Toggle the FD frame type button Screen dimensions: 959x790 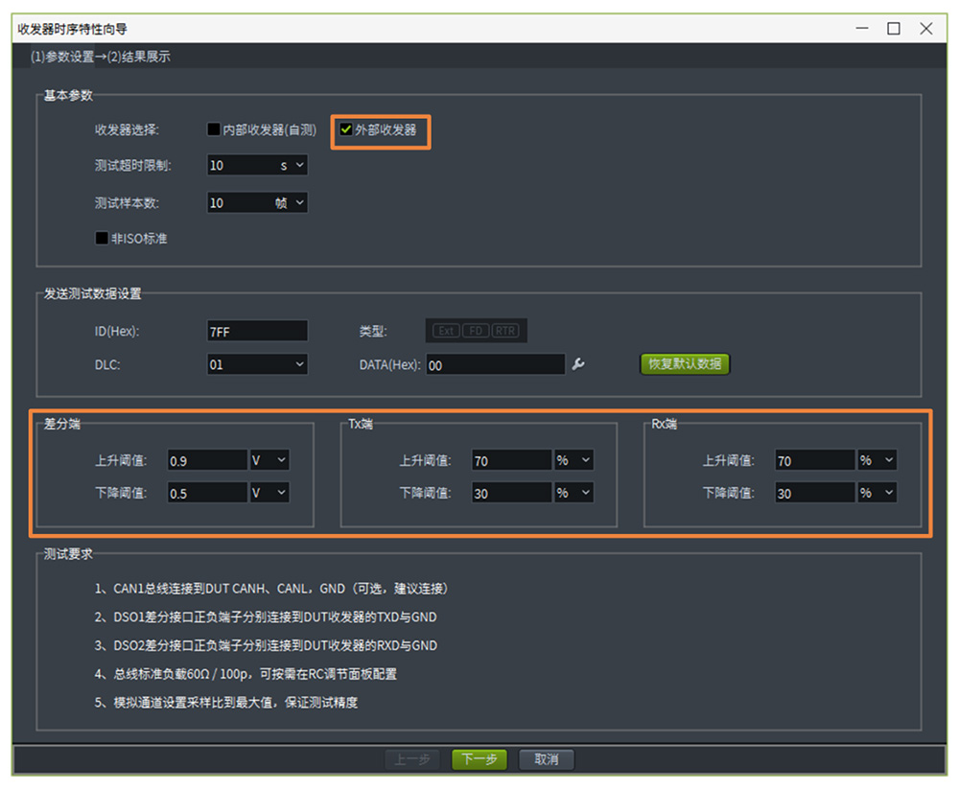click(476, 331)
